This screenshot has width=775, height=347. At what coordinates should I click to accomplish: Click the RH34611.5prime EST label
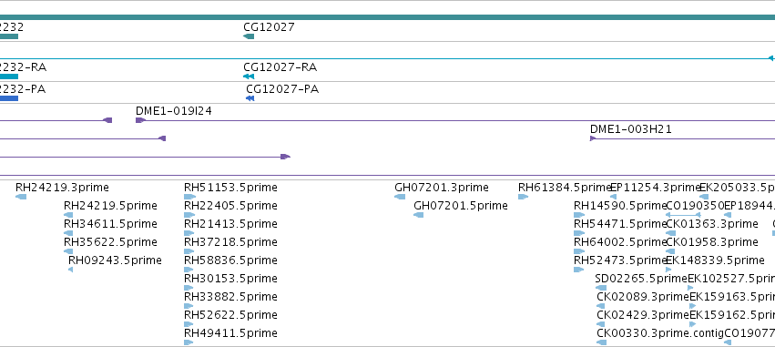pyautogui.click(x=110, y=224)
